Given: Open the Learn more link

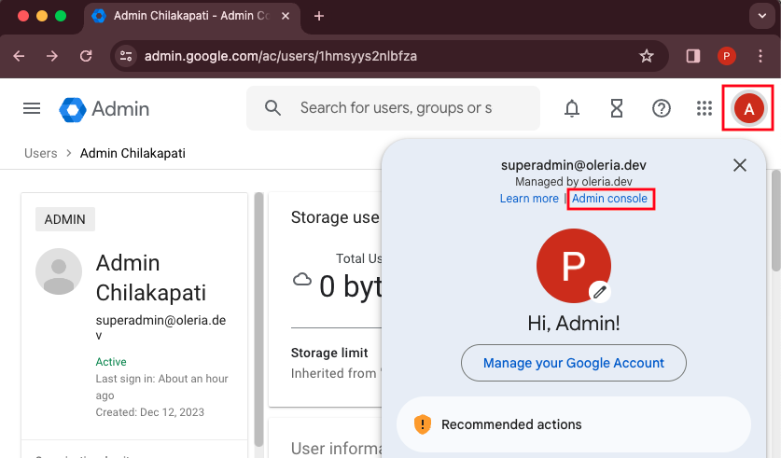Looking at the screenshot, I should pyautogui.click(x=529, y=199).
